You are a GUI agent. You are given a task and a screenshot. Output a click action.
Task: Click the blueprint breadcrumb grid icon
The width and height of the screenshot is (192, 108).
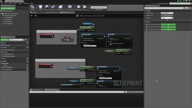[x=77, y=16]
